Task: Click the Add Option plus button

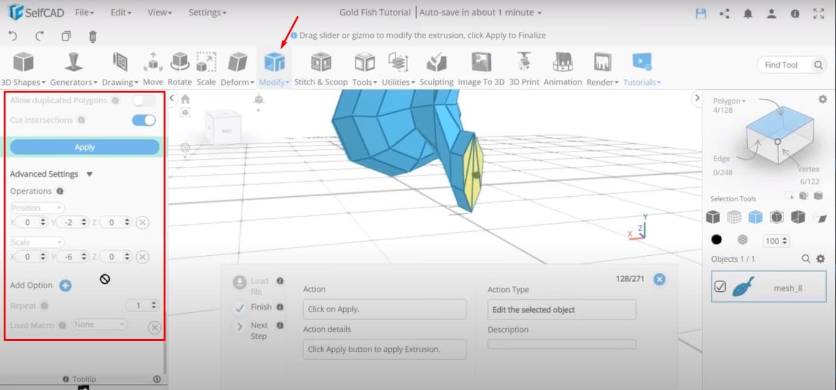Action: 67,285
